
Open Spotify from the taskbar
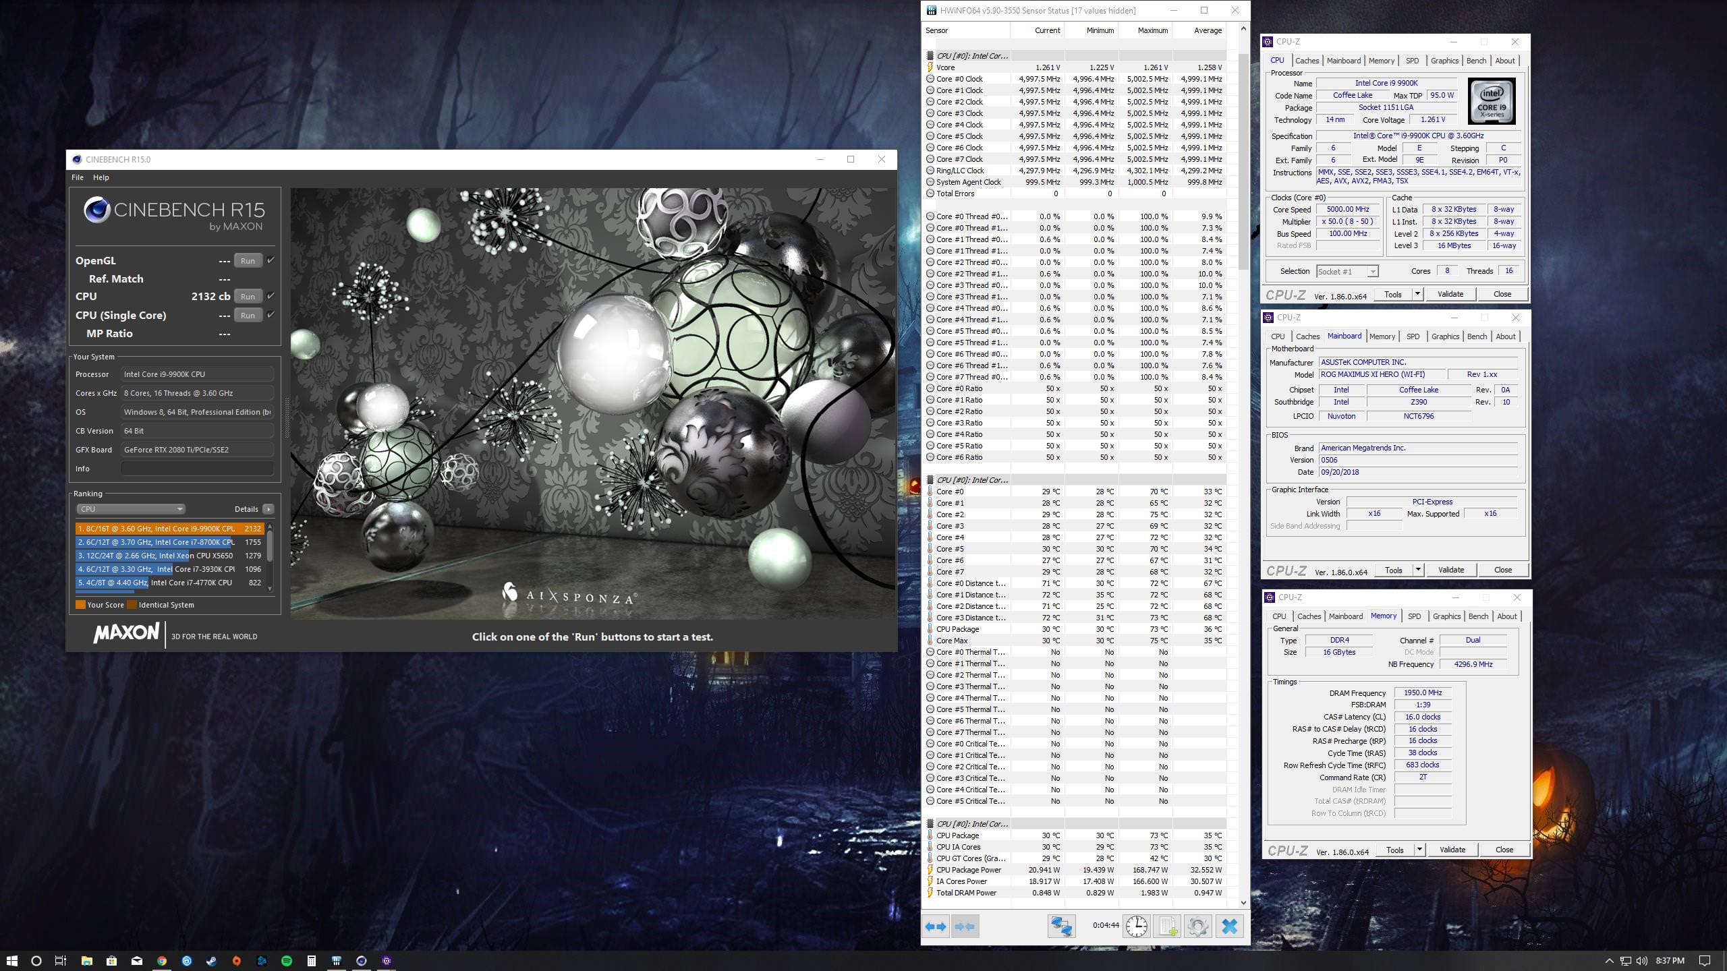(x=286, y=961)
